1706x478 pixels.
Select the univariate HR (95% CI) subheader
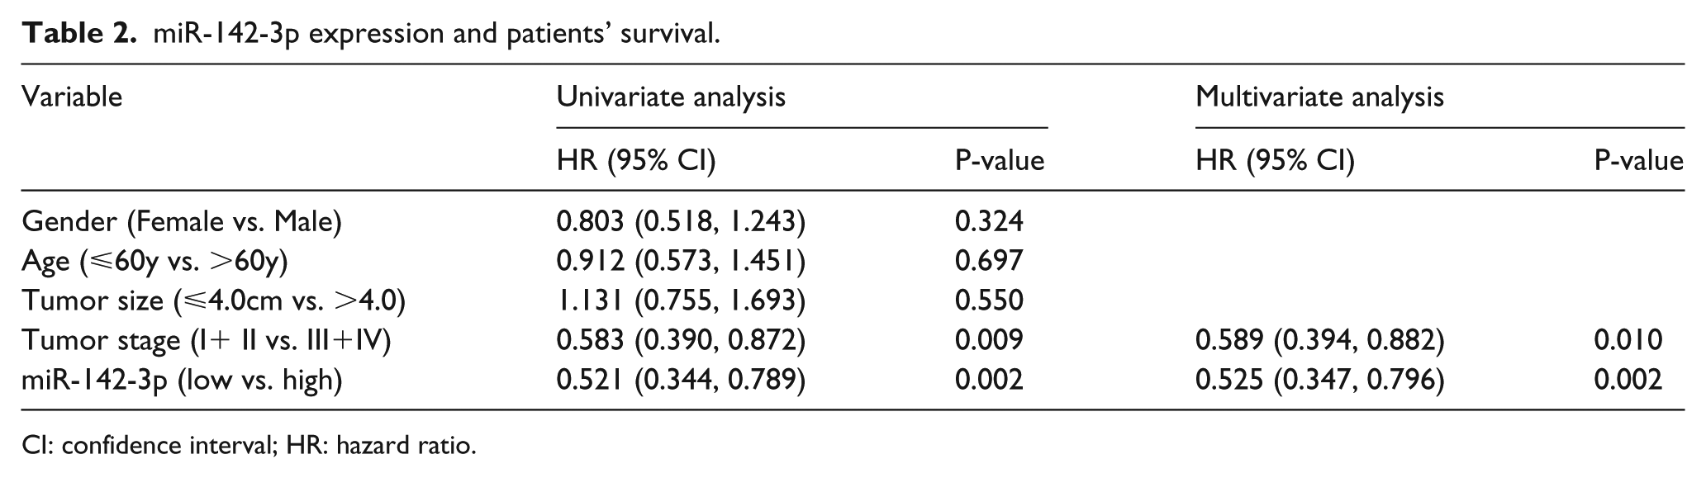point(636,159)
